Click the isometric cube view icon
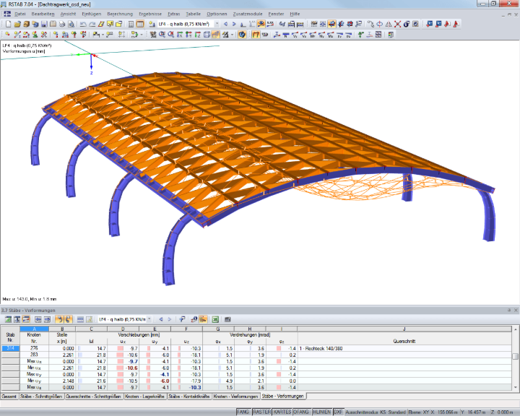Screen dimensions: 520x416 pos(207,35)
